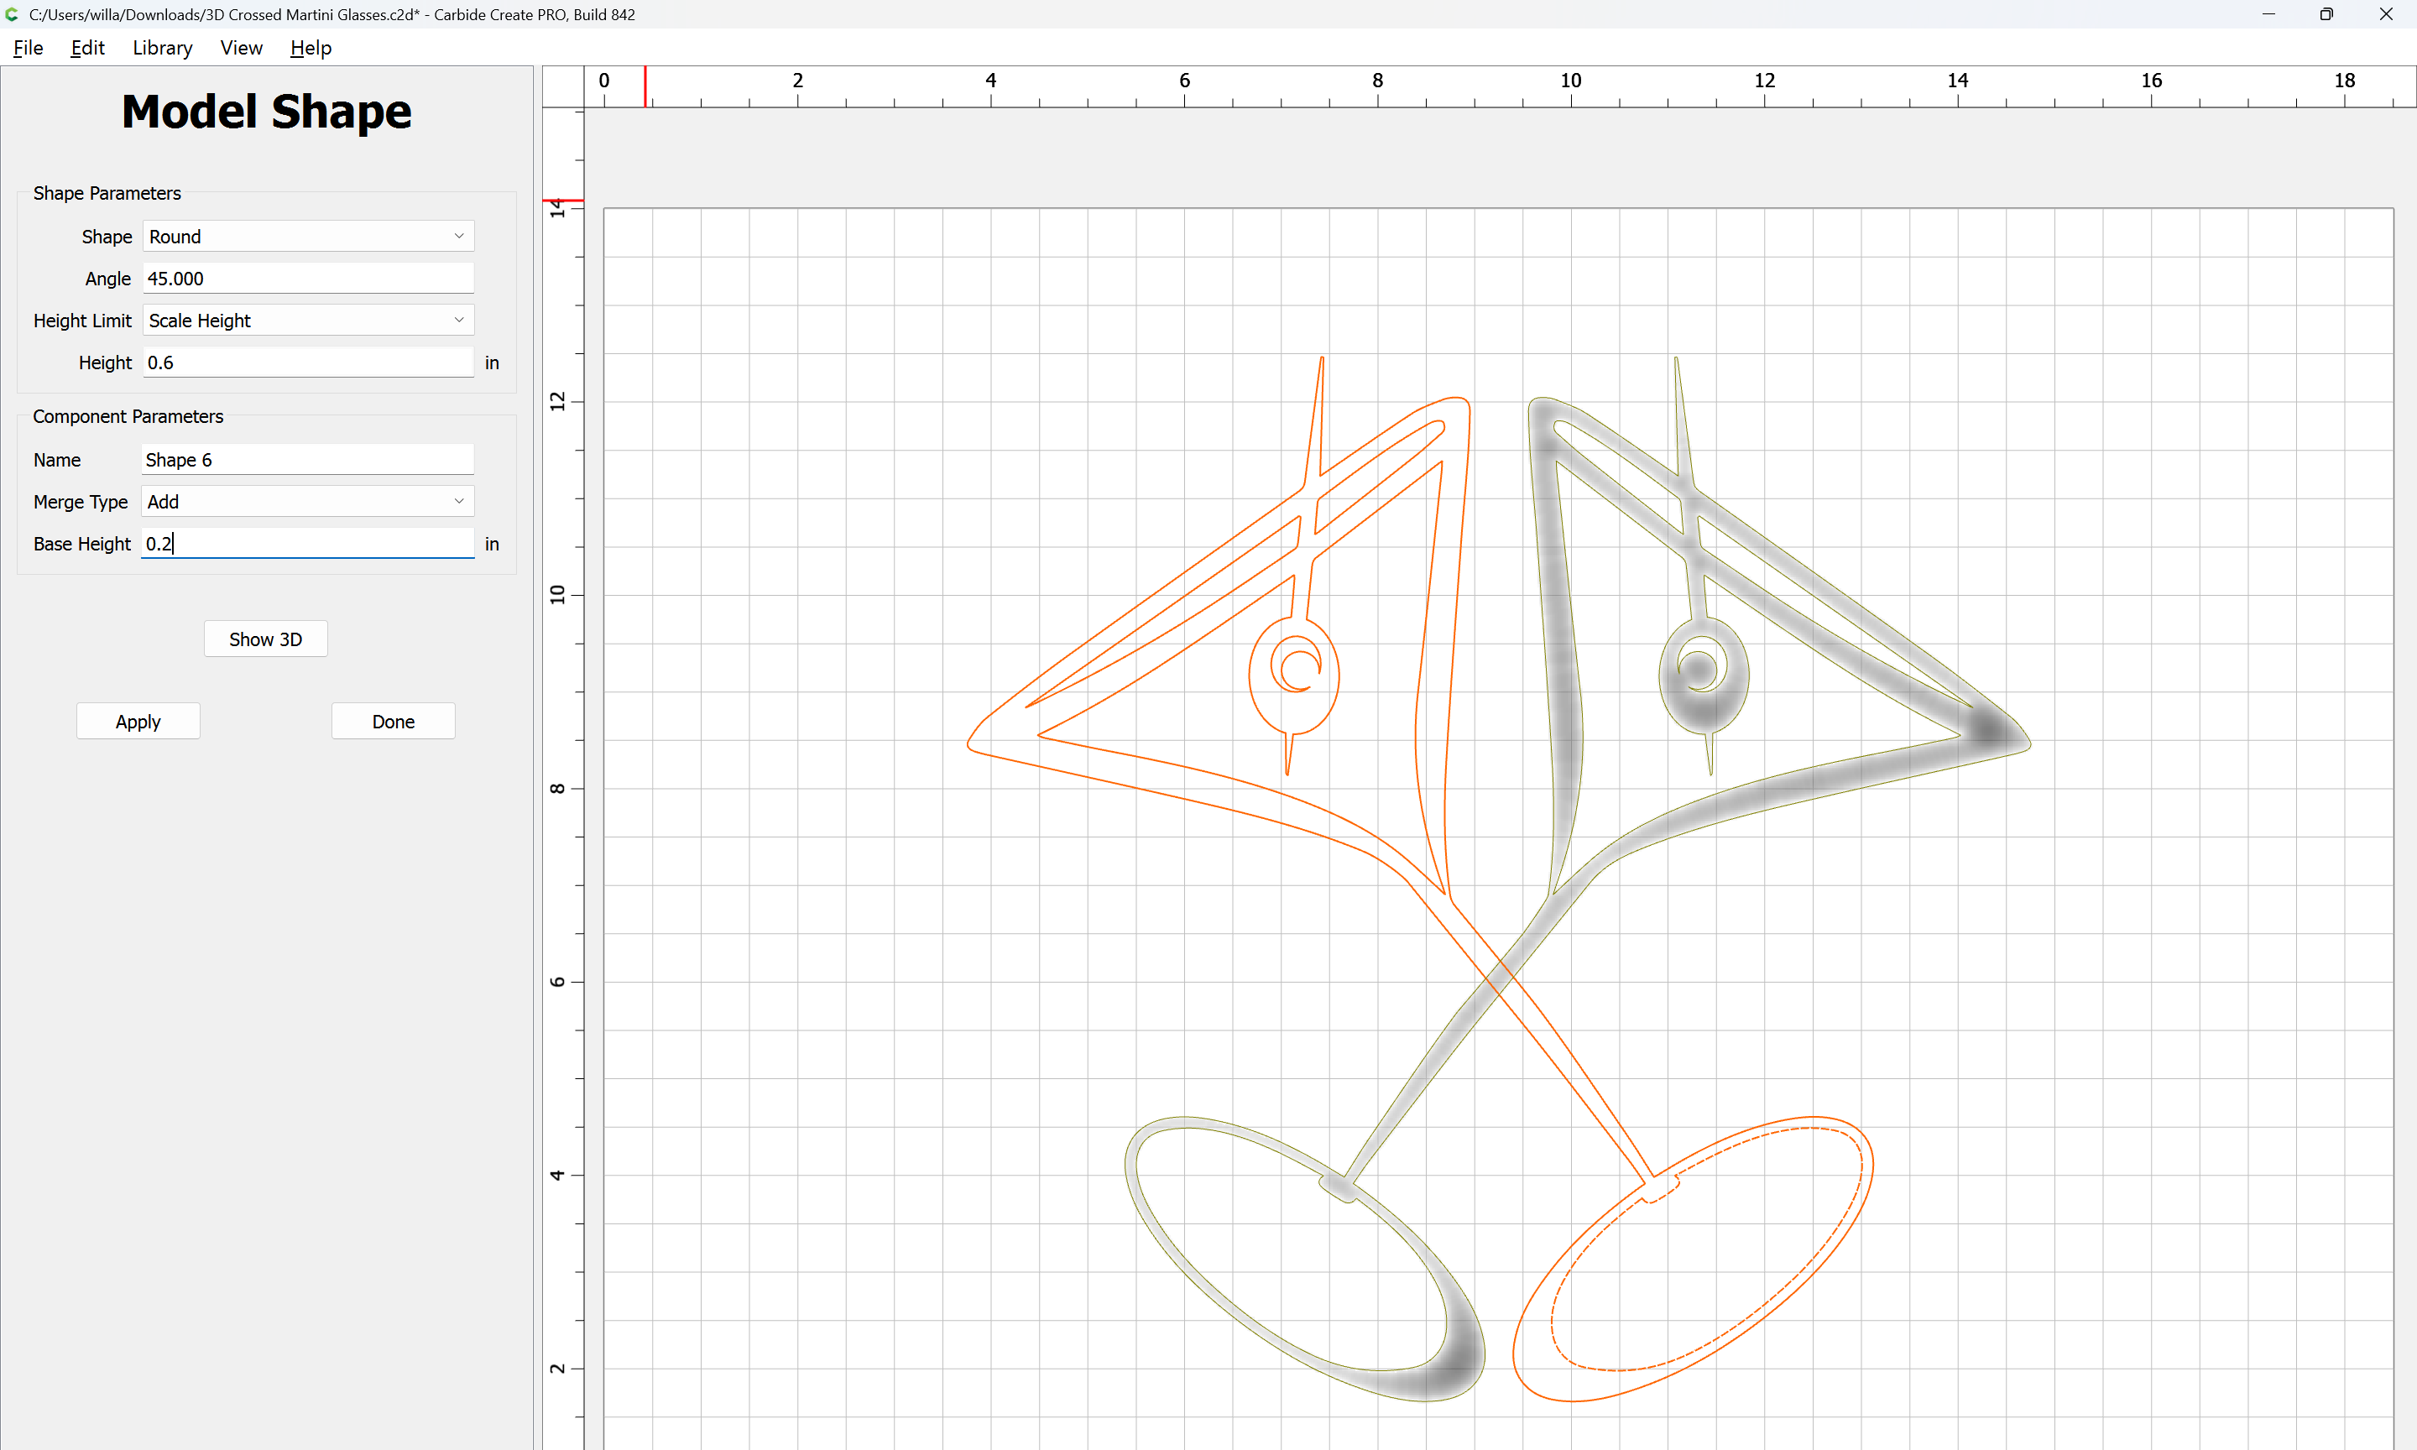Click the Done button
Screen dimensions: 2417x1450
pyautogui.click(x=393, y=721)
